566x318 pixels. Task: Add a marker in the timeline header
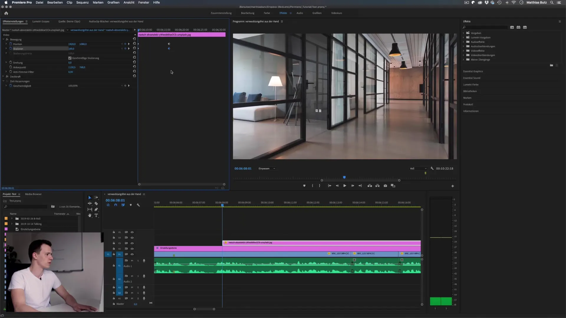131,205
